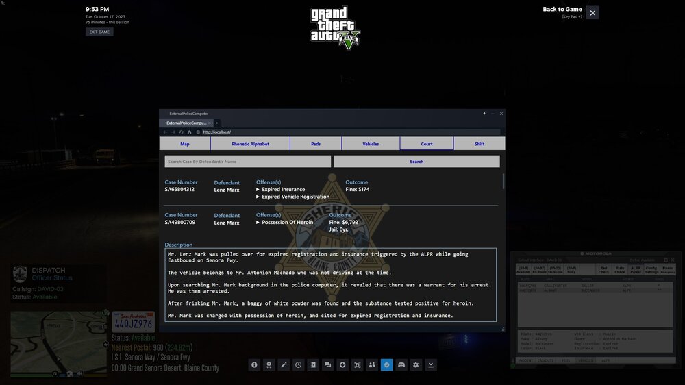Open the Phonetic Alphabet tab
Image resolution: width=685 pixels, height=385 pixels.
250,144
